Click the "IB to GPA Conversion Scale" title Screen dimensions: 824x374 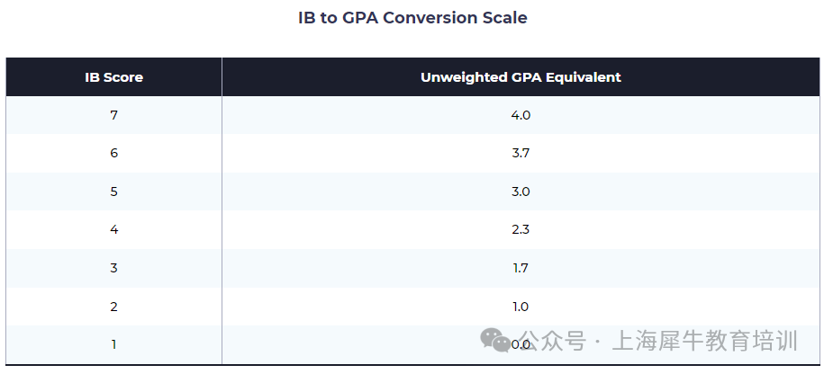coord(412,18)
